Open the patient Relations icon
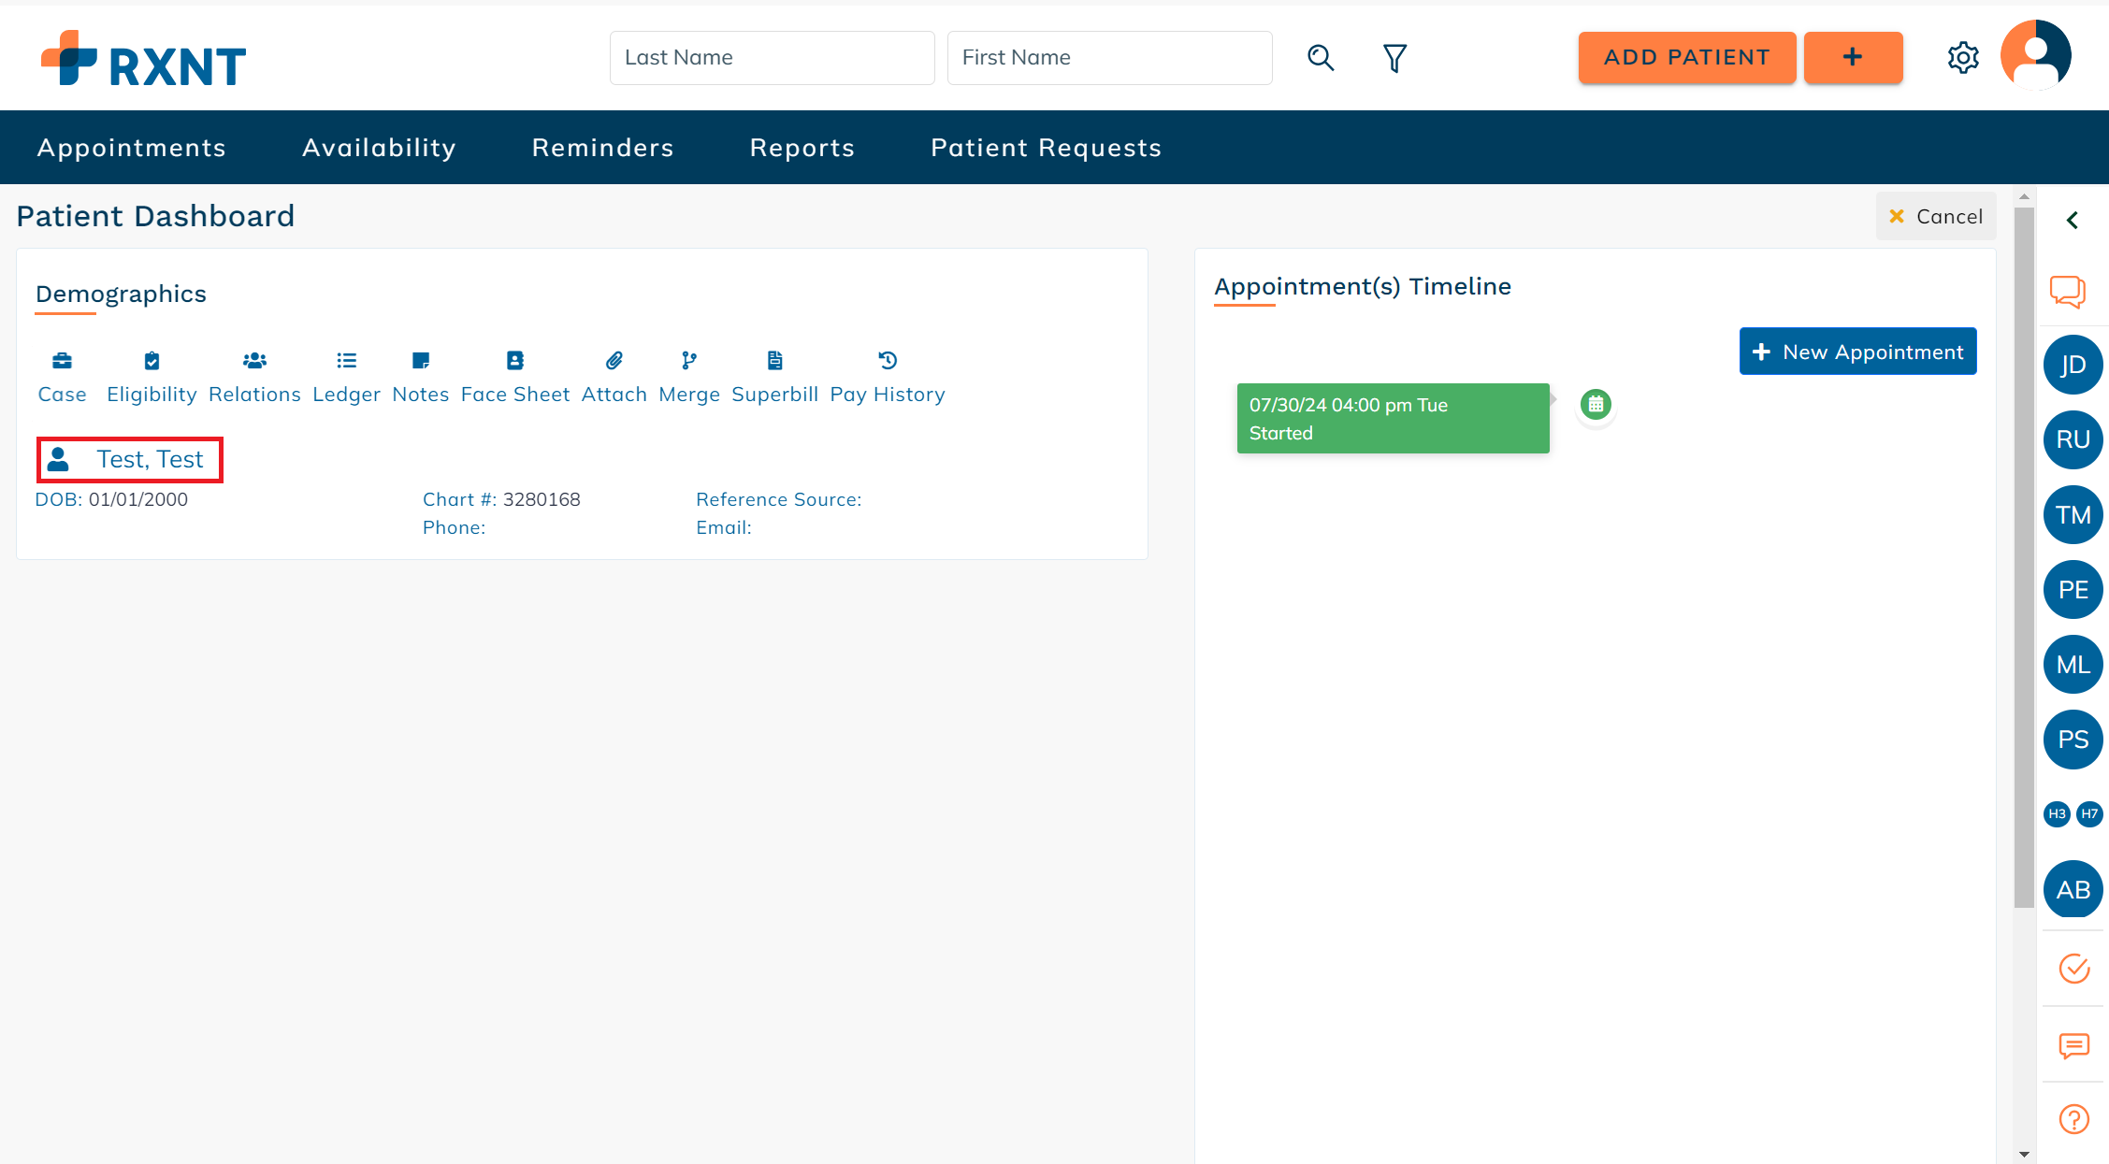This screenshot has height=1164, width=2109. [x=254, y=361]
